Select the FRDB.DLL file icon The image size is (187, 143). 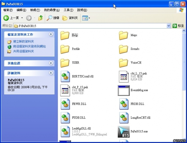click(x=124, y=104)
